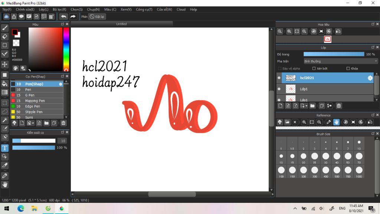Open the Lớp(L) menu
Screen dimensions: 380x214
coord(44,9)
